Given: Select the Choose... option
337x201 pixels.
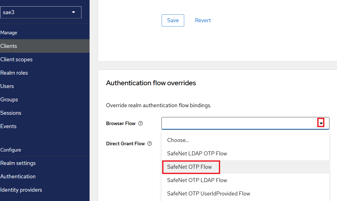Looking at the screenshot, I should tap(178, 140).
